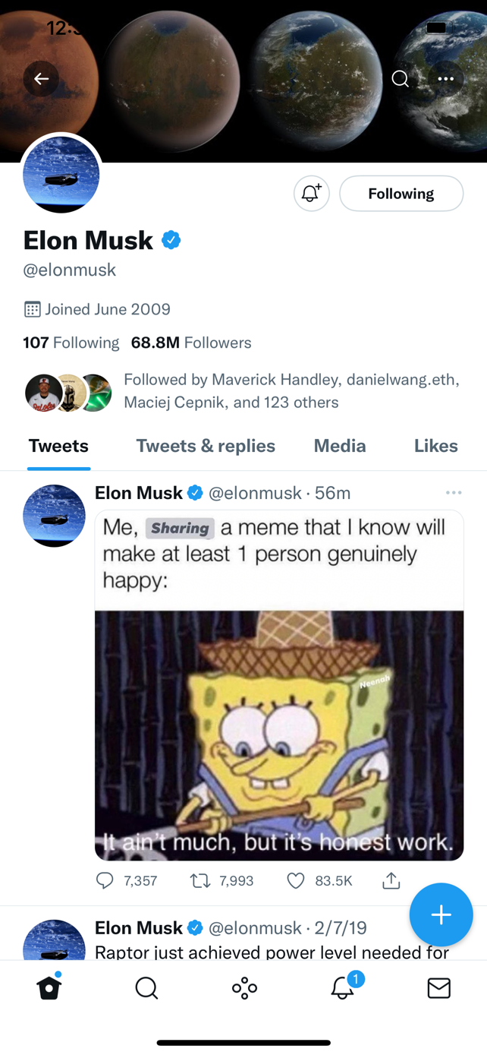The image size is (487, 1055).
Task: Compose a new tweet with plus button
Action: (441, 914)
